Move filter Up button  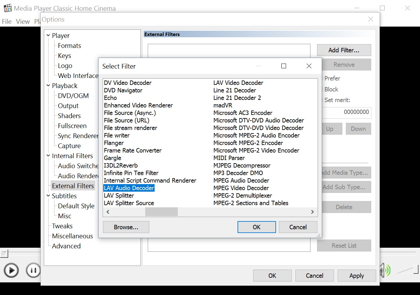click(332, 129)
